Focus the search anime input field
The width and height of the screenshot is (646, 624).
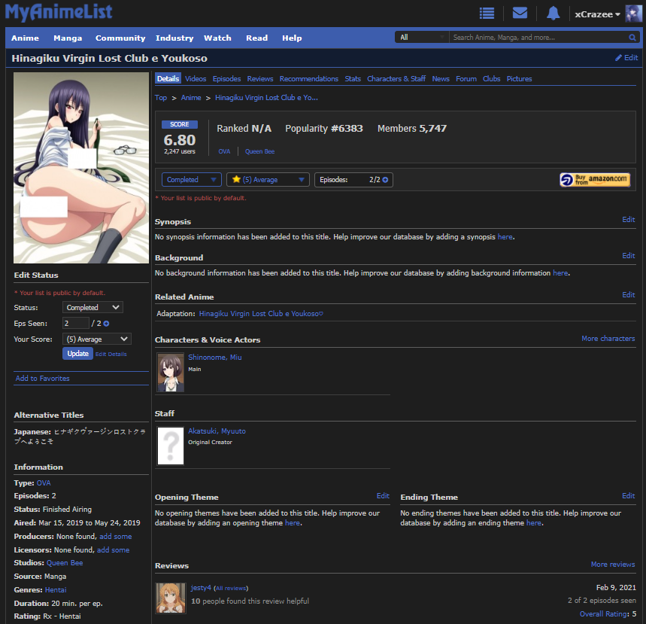538,38
